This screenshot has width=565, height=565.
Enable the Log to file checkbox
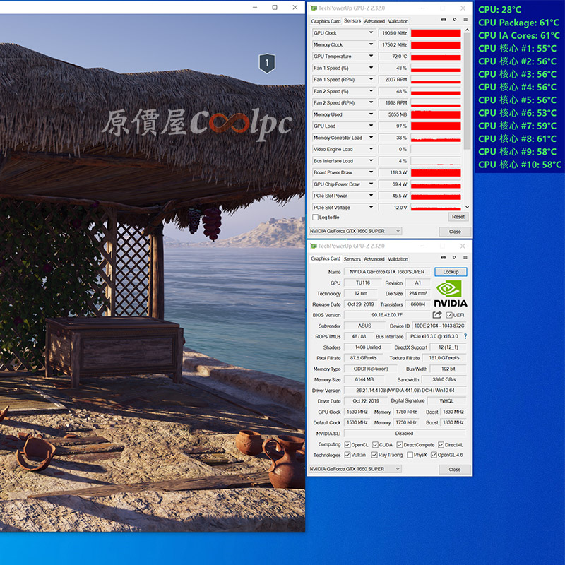[316, 218]
